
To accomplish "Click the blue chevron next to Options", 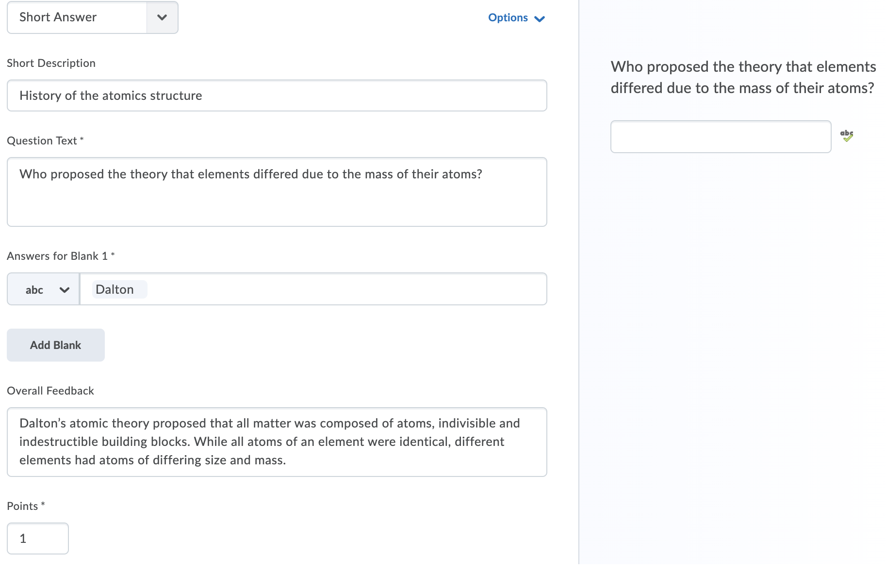I will 540,19.
